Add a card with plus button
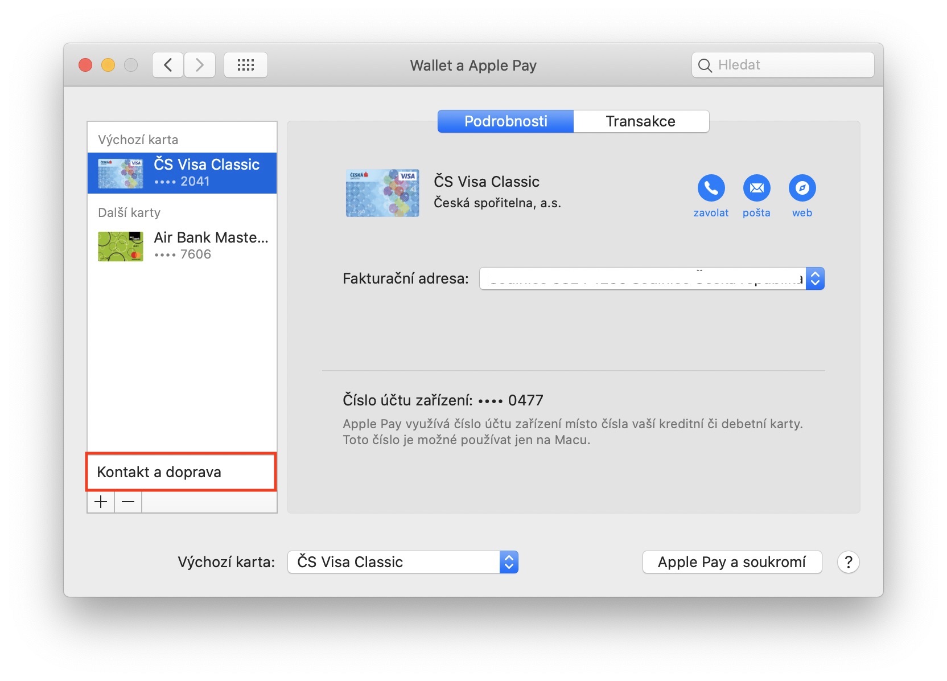This screenshot has width=947, height=681. 101,502
